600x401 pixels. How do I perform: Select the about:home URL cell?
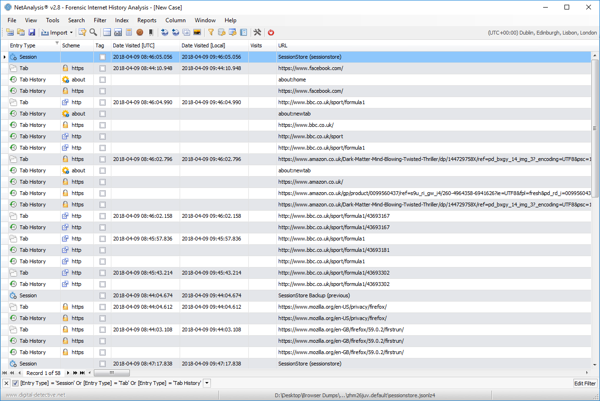tap(434, 80)
